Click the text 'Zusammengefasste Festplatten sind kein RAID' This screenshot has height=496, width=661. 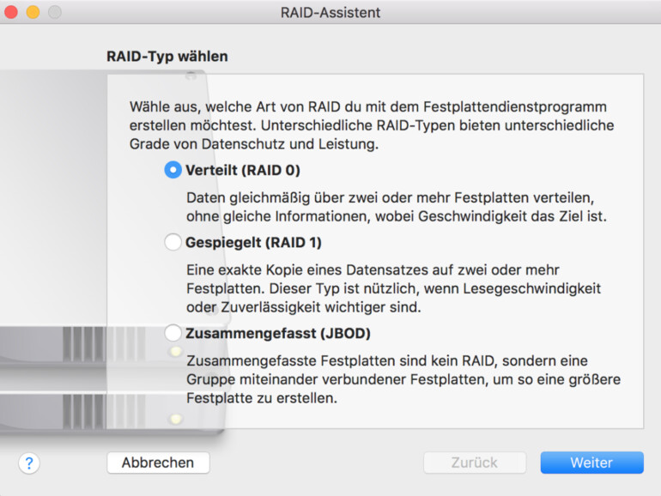click(340, 360)
